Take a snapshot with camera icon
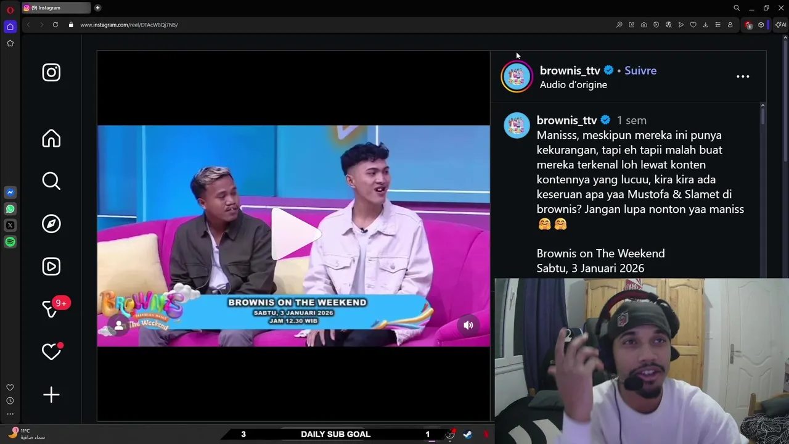Image resolution: width=789 pixels, height=444 pixels. [x=644, y=25]
